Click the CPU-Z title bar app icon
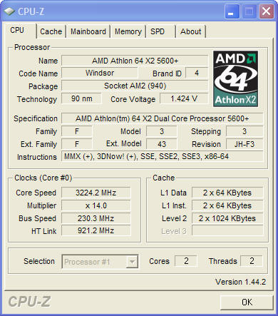 [9, 11]
